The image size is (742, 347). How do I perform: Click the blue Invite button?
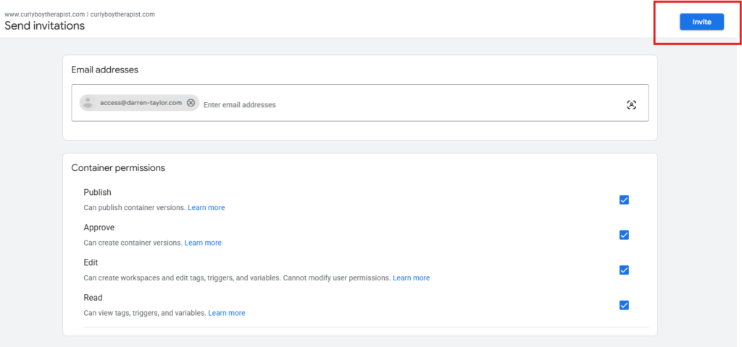[701, 22]
